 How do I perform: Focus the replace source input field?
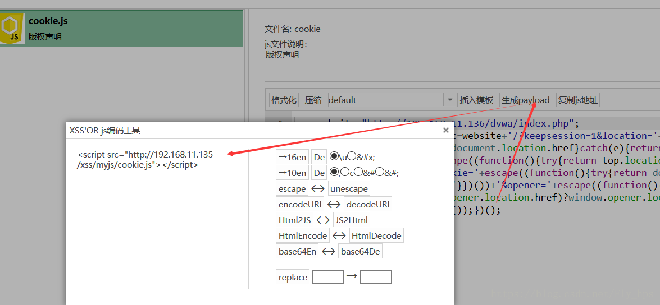[328, 277]
